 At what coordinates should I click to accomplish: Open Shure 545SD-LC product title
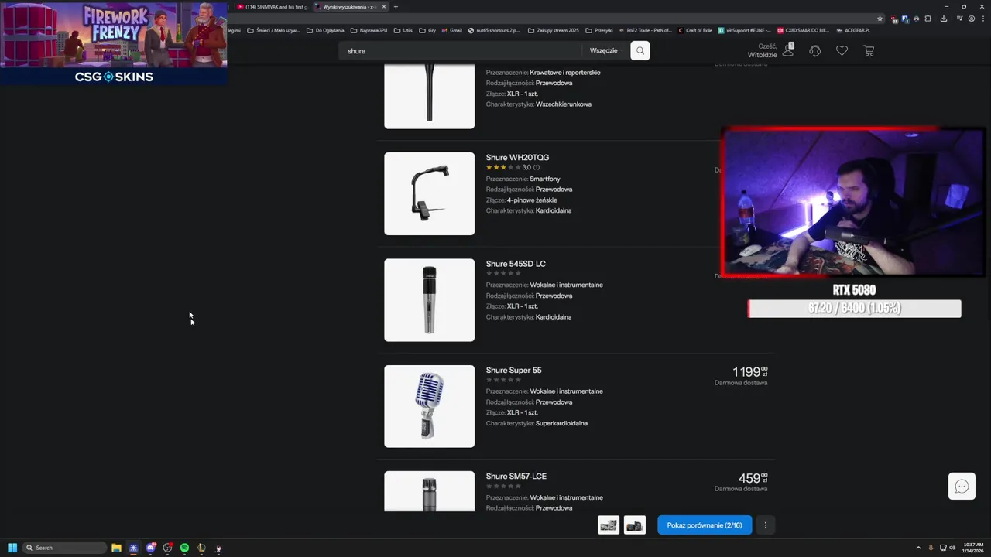coord(516,264)
